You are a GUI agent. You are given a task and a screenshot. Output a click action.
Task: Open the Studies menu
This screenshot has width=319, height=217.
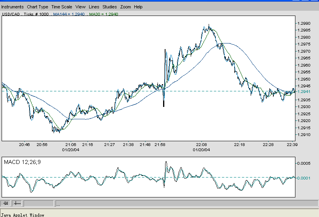110,7
